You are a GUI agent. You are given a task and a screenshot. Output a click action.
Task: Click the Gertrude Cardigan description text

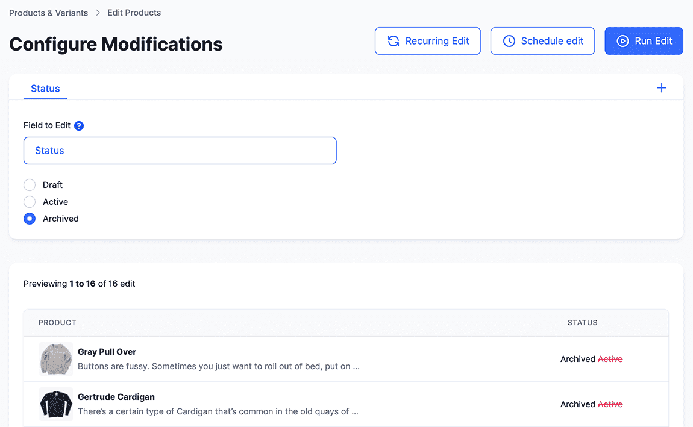218,411
